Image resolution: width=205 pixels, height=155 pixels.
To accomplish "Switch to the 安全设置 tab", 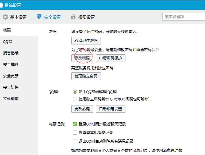I will (x=49, y=17).
